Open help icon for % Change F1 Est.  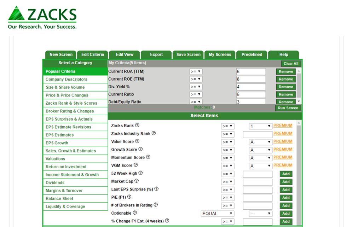(x=167, y=221)
